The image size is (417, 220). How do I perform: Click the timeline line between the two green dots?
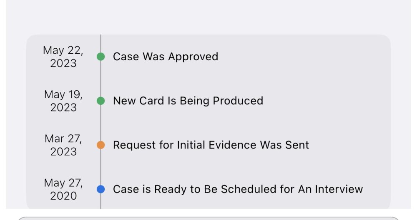point(100,79)
